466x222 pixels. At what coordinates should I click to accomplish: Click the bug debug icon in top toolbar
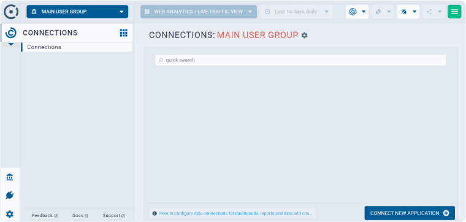tap(403, 12)
